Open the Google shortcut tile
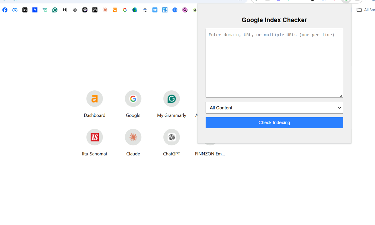 [133, 98]
